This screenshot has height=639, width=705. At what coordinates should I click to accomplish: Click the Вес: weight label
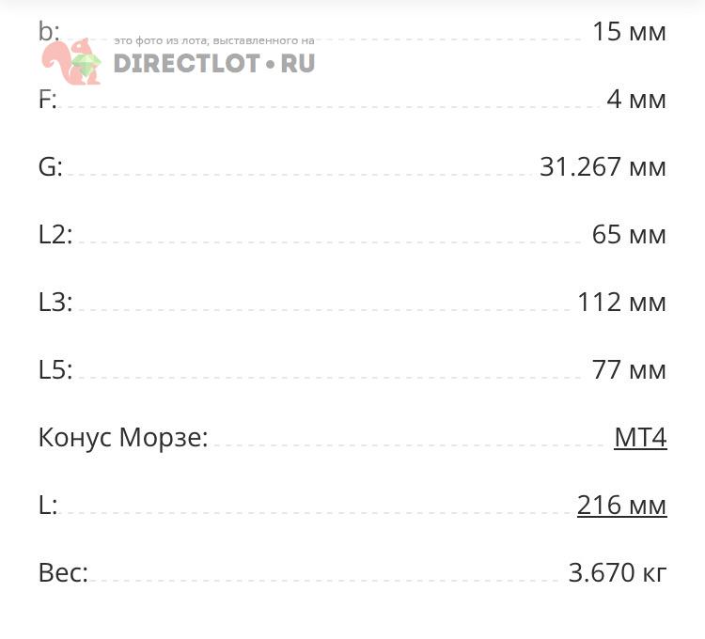pos(63,572)
